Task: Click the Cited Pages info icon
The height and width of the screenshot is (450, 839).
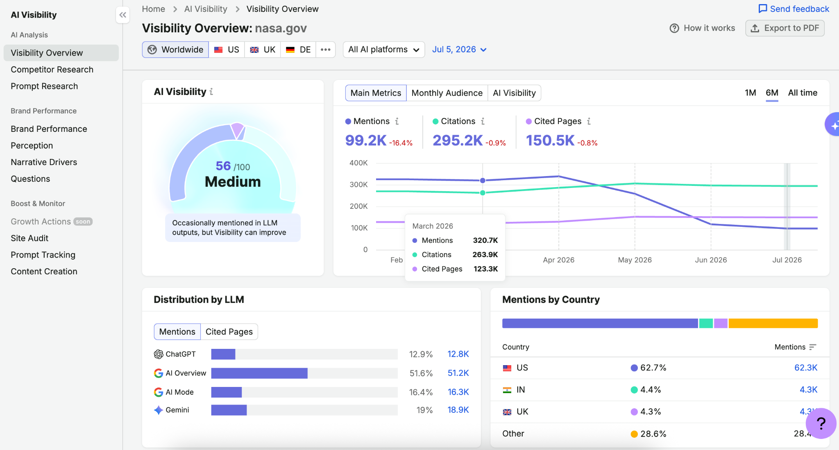Action: coord(589,121)
